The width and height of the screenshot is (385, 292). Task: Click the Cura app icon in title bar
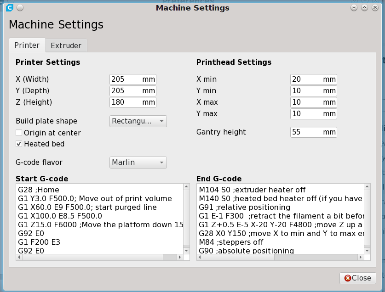tap(10, 8)
